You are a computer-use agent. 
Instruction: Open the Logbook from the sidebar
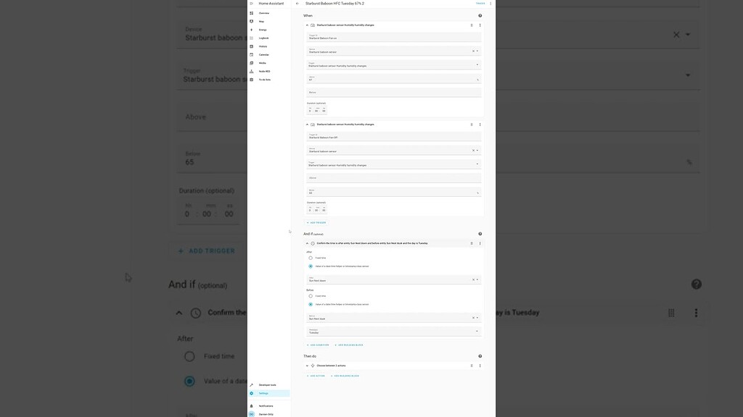[264, 38]
